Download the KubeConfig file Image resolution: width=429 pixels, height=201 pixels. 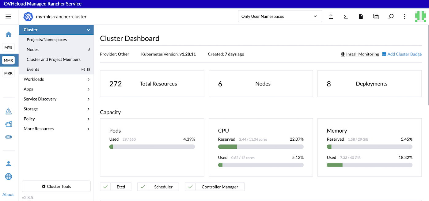pyautogui.click(x=361, y=17)
